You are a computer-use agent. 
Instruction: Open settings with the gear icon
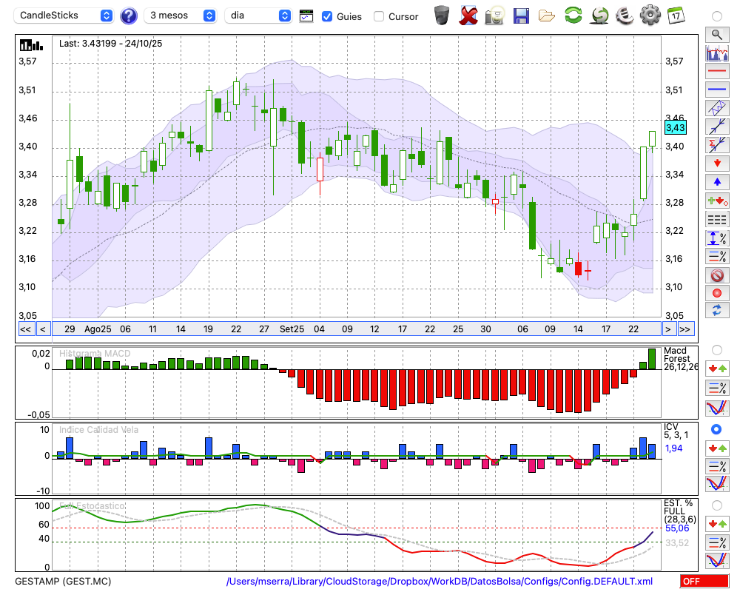pos(650,15)
